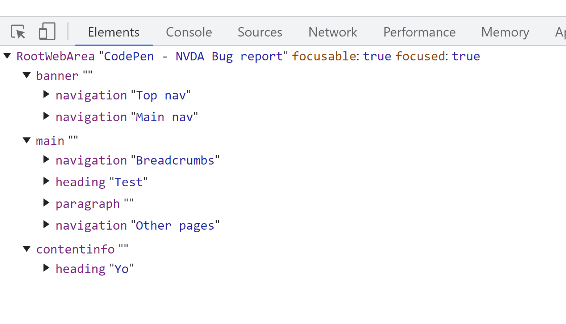Expand the navigation 'Other pages' node

point(46,225)
